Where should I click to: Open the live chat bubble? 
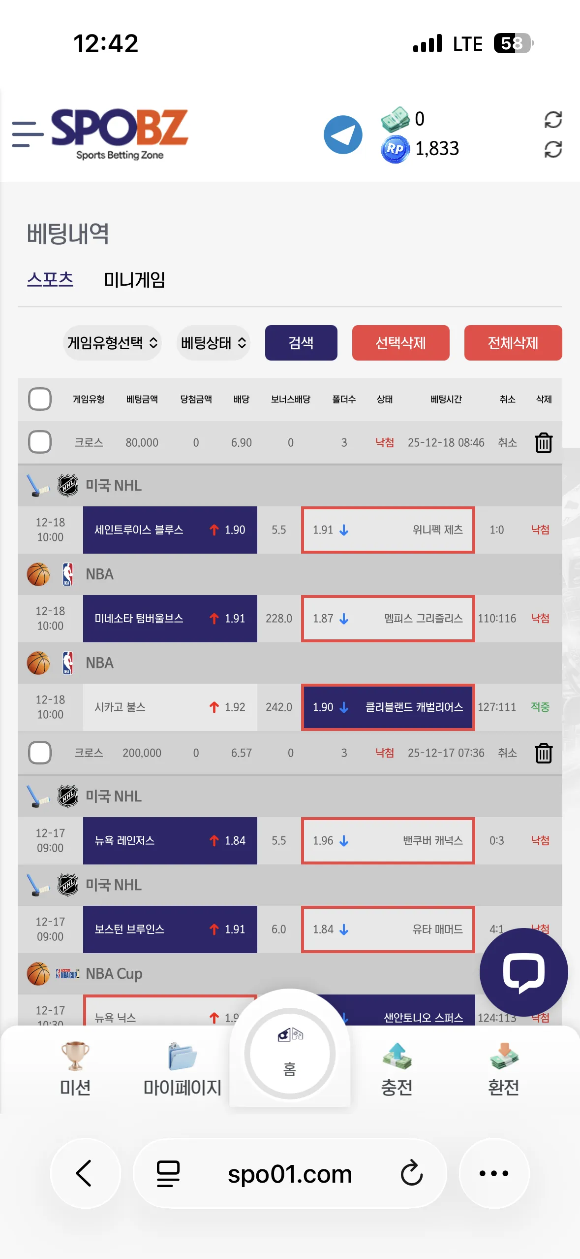(x=523, y=972)
